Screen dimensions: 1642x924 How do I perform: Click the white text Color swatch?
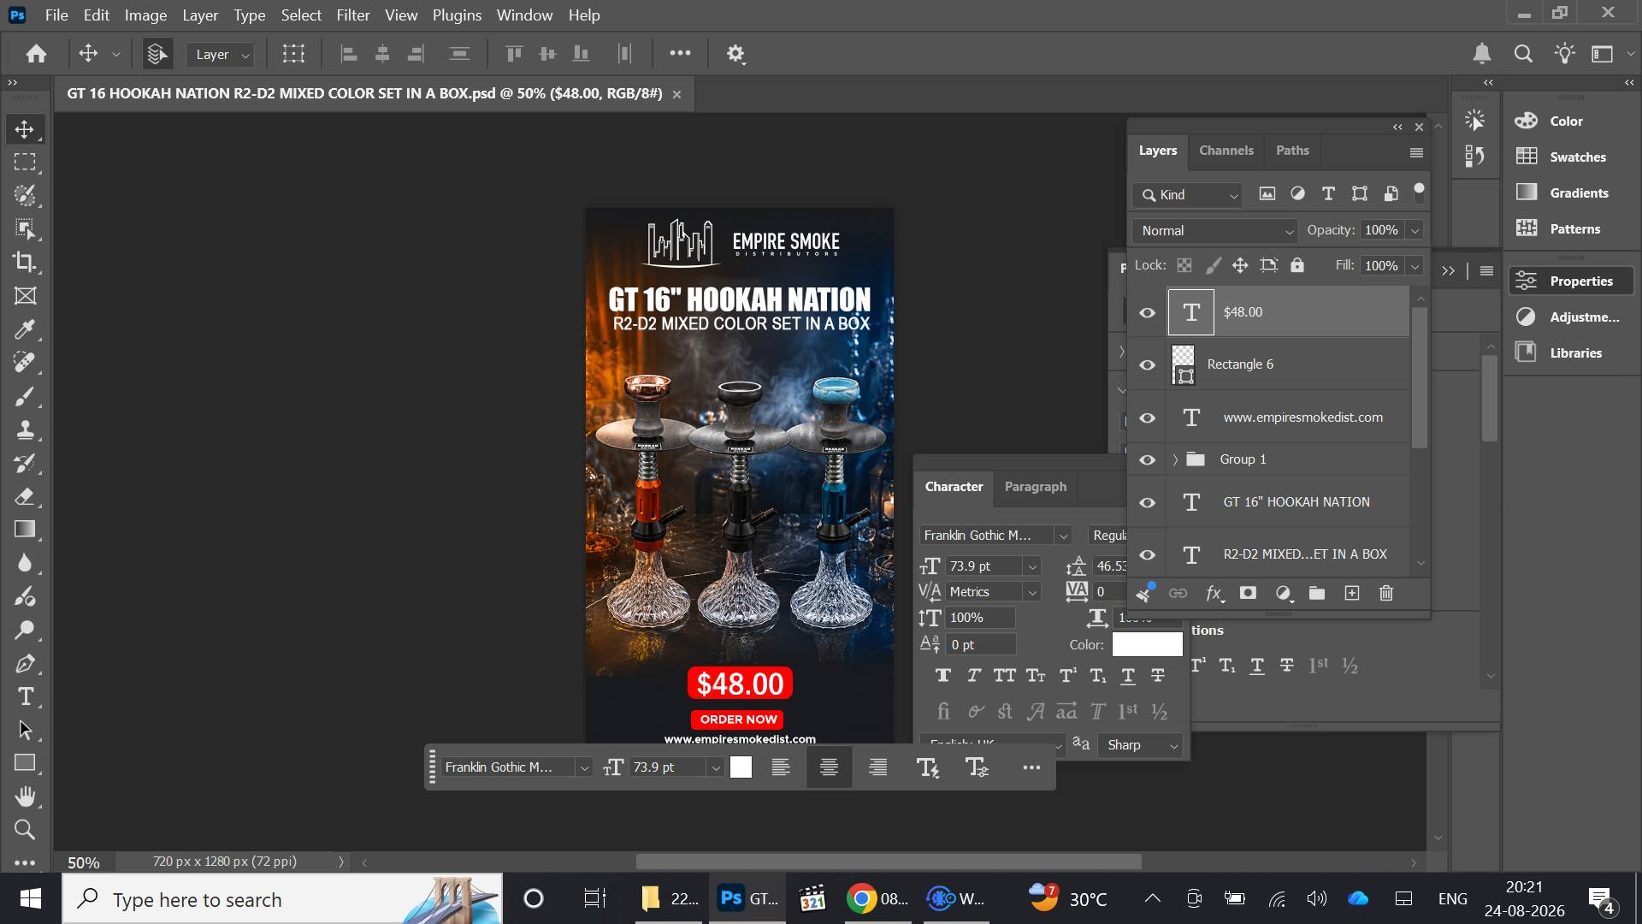(x=1147, y=645)
